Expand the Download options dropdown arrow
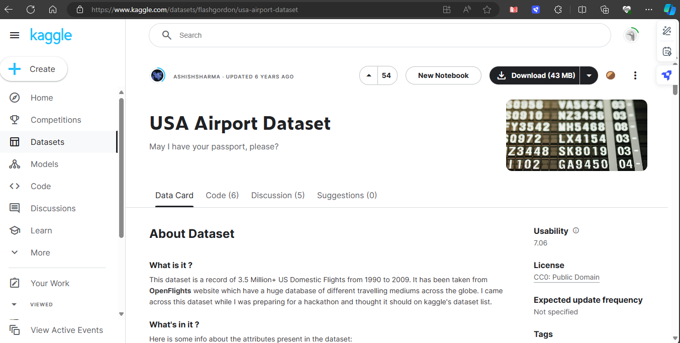Image resolution: width=680 pixels, height=343 pixels. click(589, 75)
